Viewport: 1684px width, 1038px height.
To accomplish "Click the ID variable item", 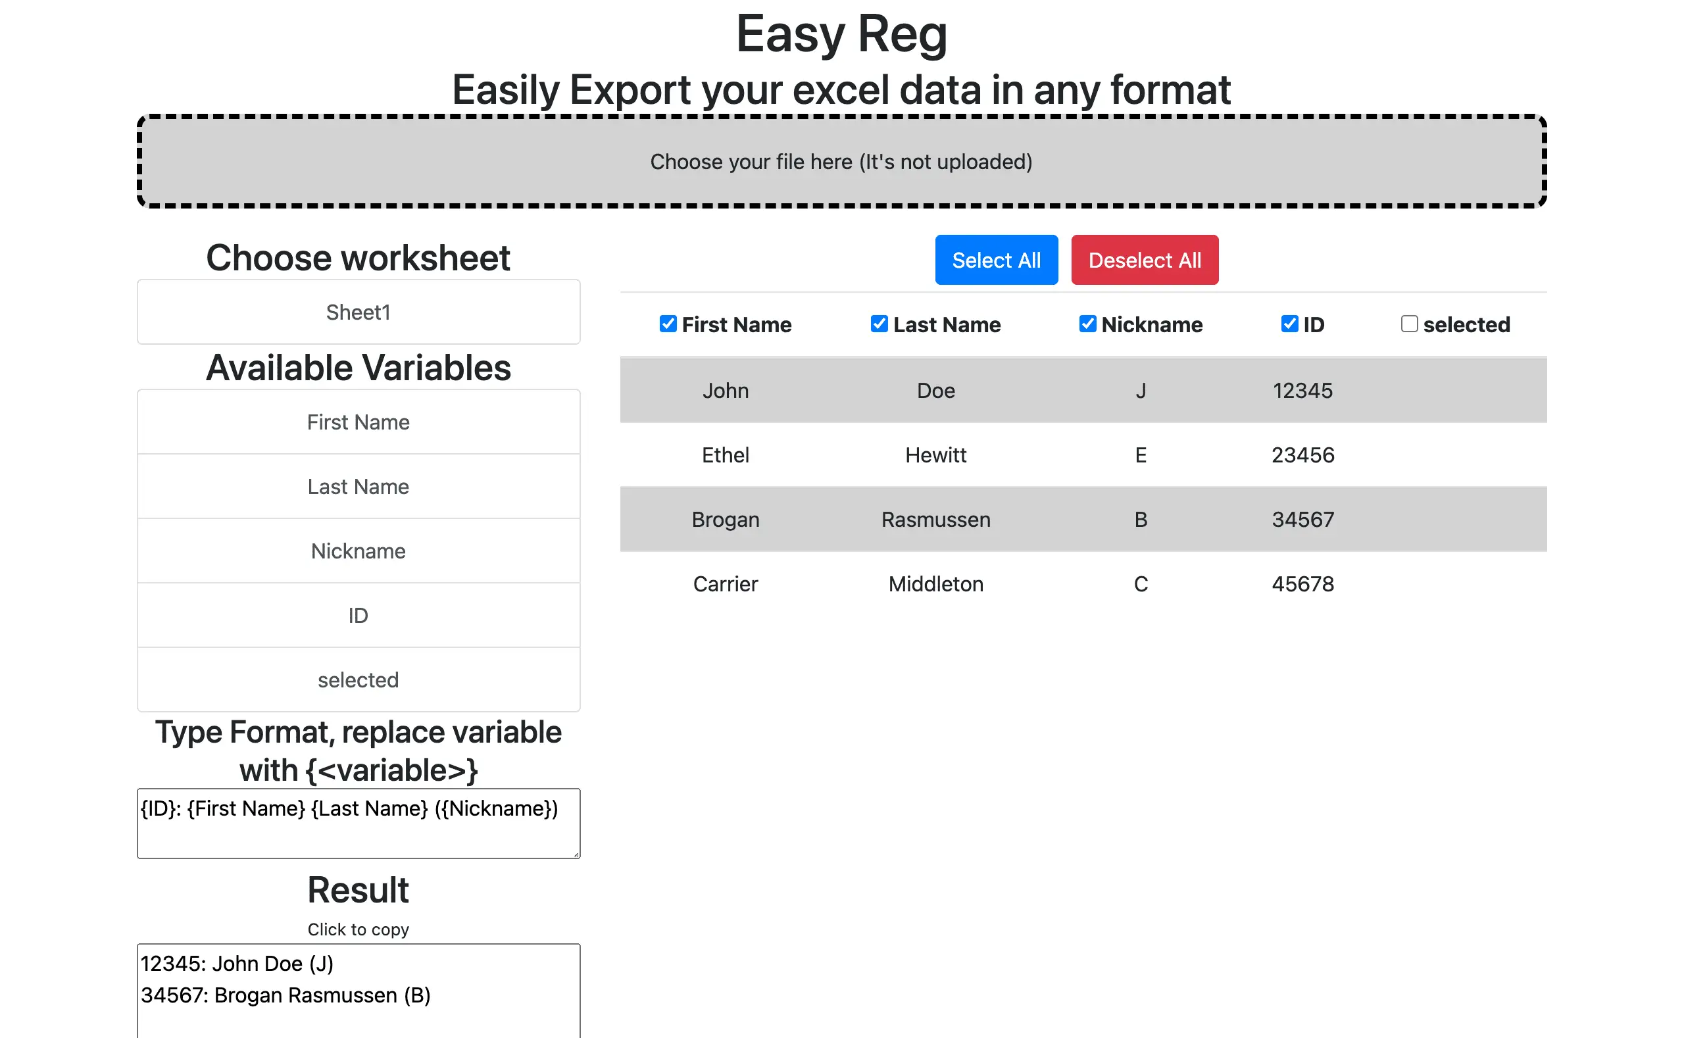I will [357, 614].
